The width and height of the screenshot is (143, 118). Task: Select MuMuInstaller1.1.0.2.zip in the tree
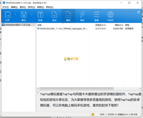[x=19, y=25]
